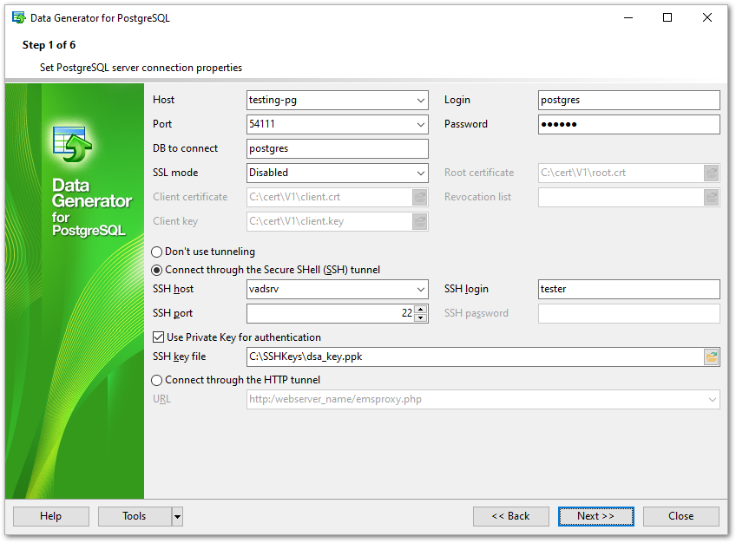736x543 pixels.
Task: Expand the Port dropdown list
Action: click(x=421, y=124)
